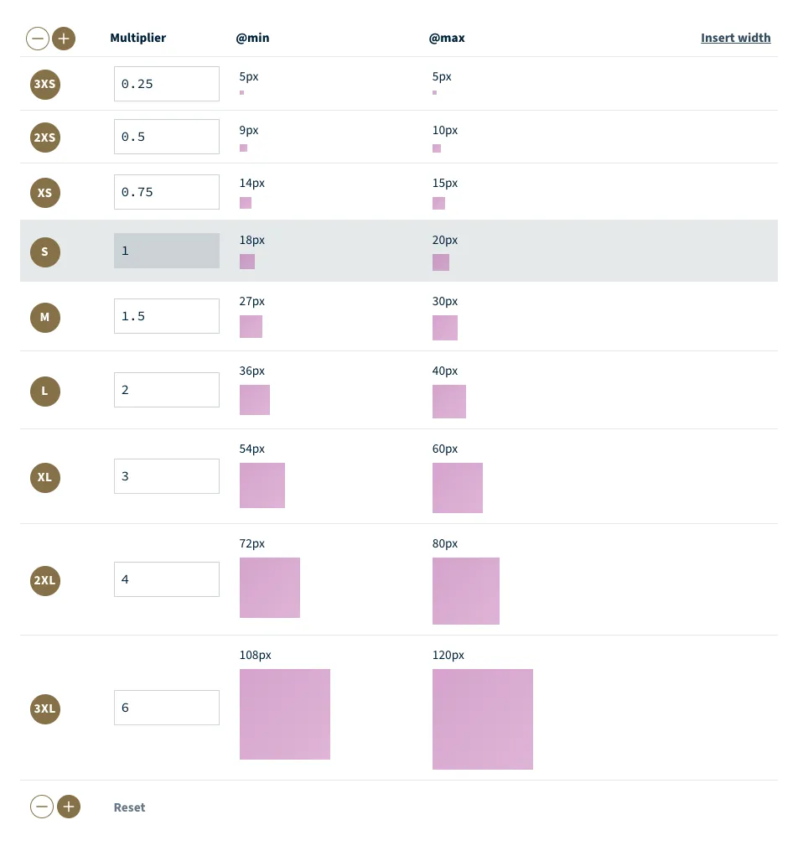Click the bottom minus (remove step) icon
This screenshot has height=851, width=798.
[41, 807]
